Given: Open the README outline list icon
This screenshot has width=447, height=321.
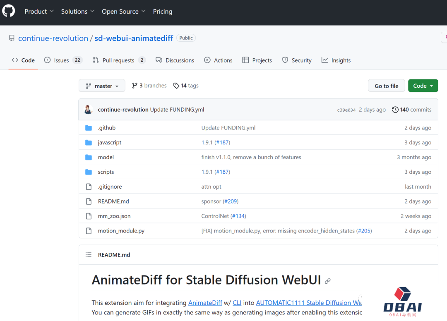Looking at the screenshot, I should click(89, 255).
